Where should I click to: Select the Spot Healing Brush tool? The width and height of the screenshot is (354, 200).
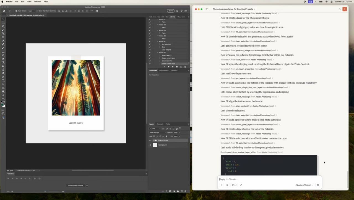(3, 44)
